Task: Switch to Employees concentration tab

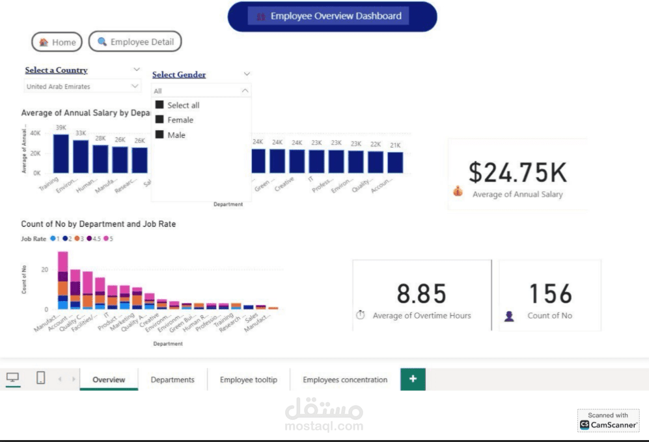Action: coord(345,380)
